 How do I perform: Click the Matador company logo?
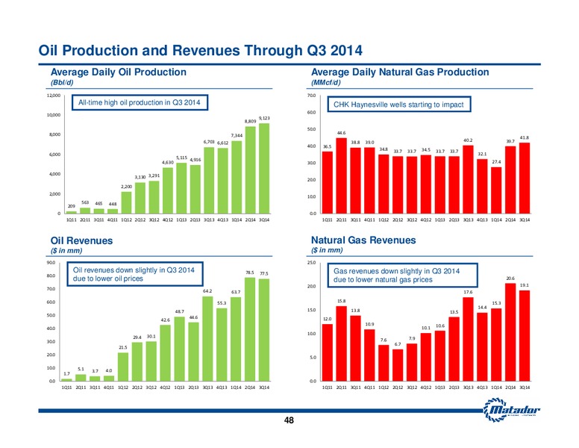(x=511, y=410)
